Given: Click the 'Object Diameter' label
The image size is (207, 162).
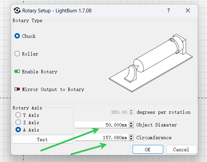Looking at the screenshot, I should tap(157, 125).
